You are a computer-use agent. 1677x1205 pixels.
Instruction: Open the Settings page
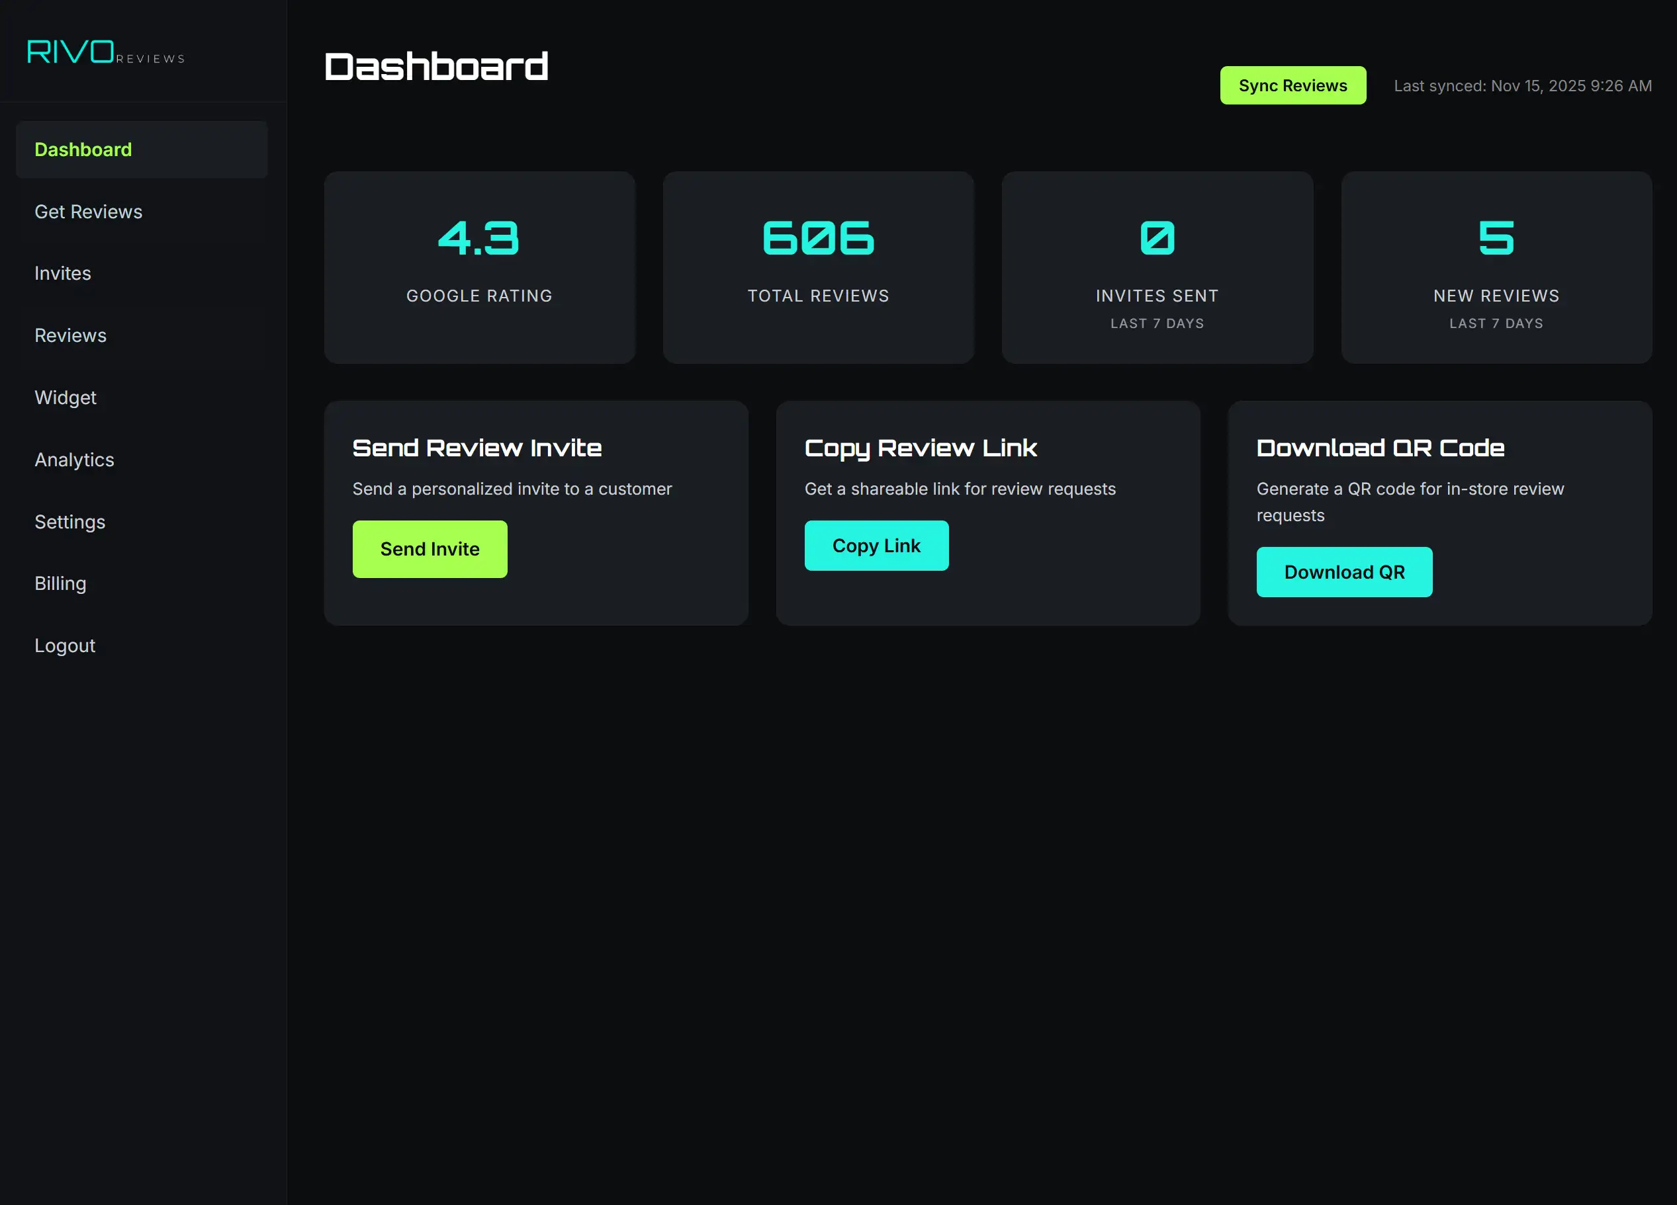(x=69, y=522)
